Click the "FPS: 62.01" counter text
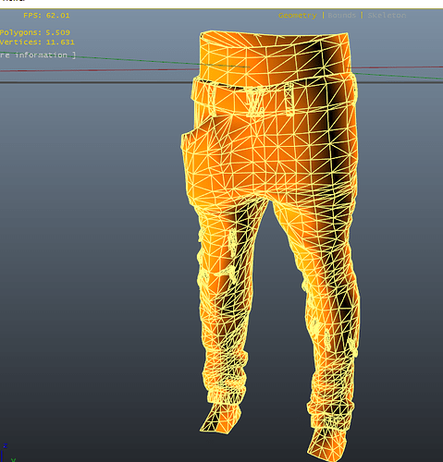This screenshot has height=462, width=443. tap(46, 16)
